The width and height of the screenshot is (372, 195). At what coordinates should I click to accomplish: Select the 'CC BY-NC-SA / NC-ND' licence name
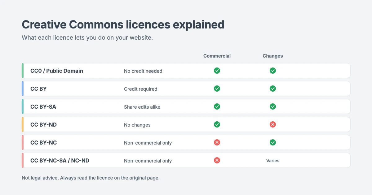tap(60, 161)
